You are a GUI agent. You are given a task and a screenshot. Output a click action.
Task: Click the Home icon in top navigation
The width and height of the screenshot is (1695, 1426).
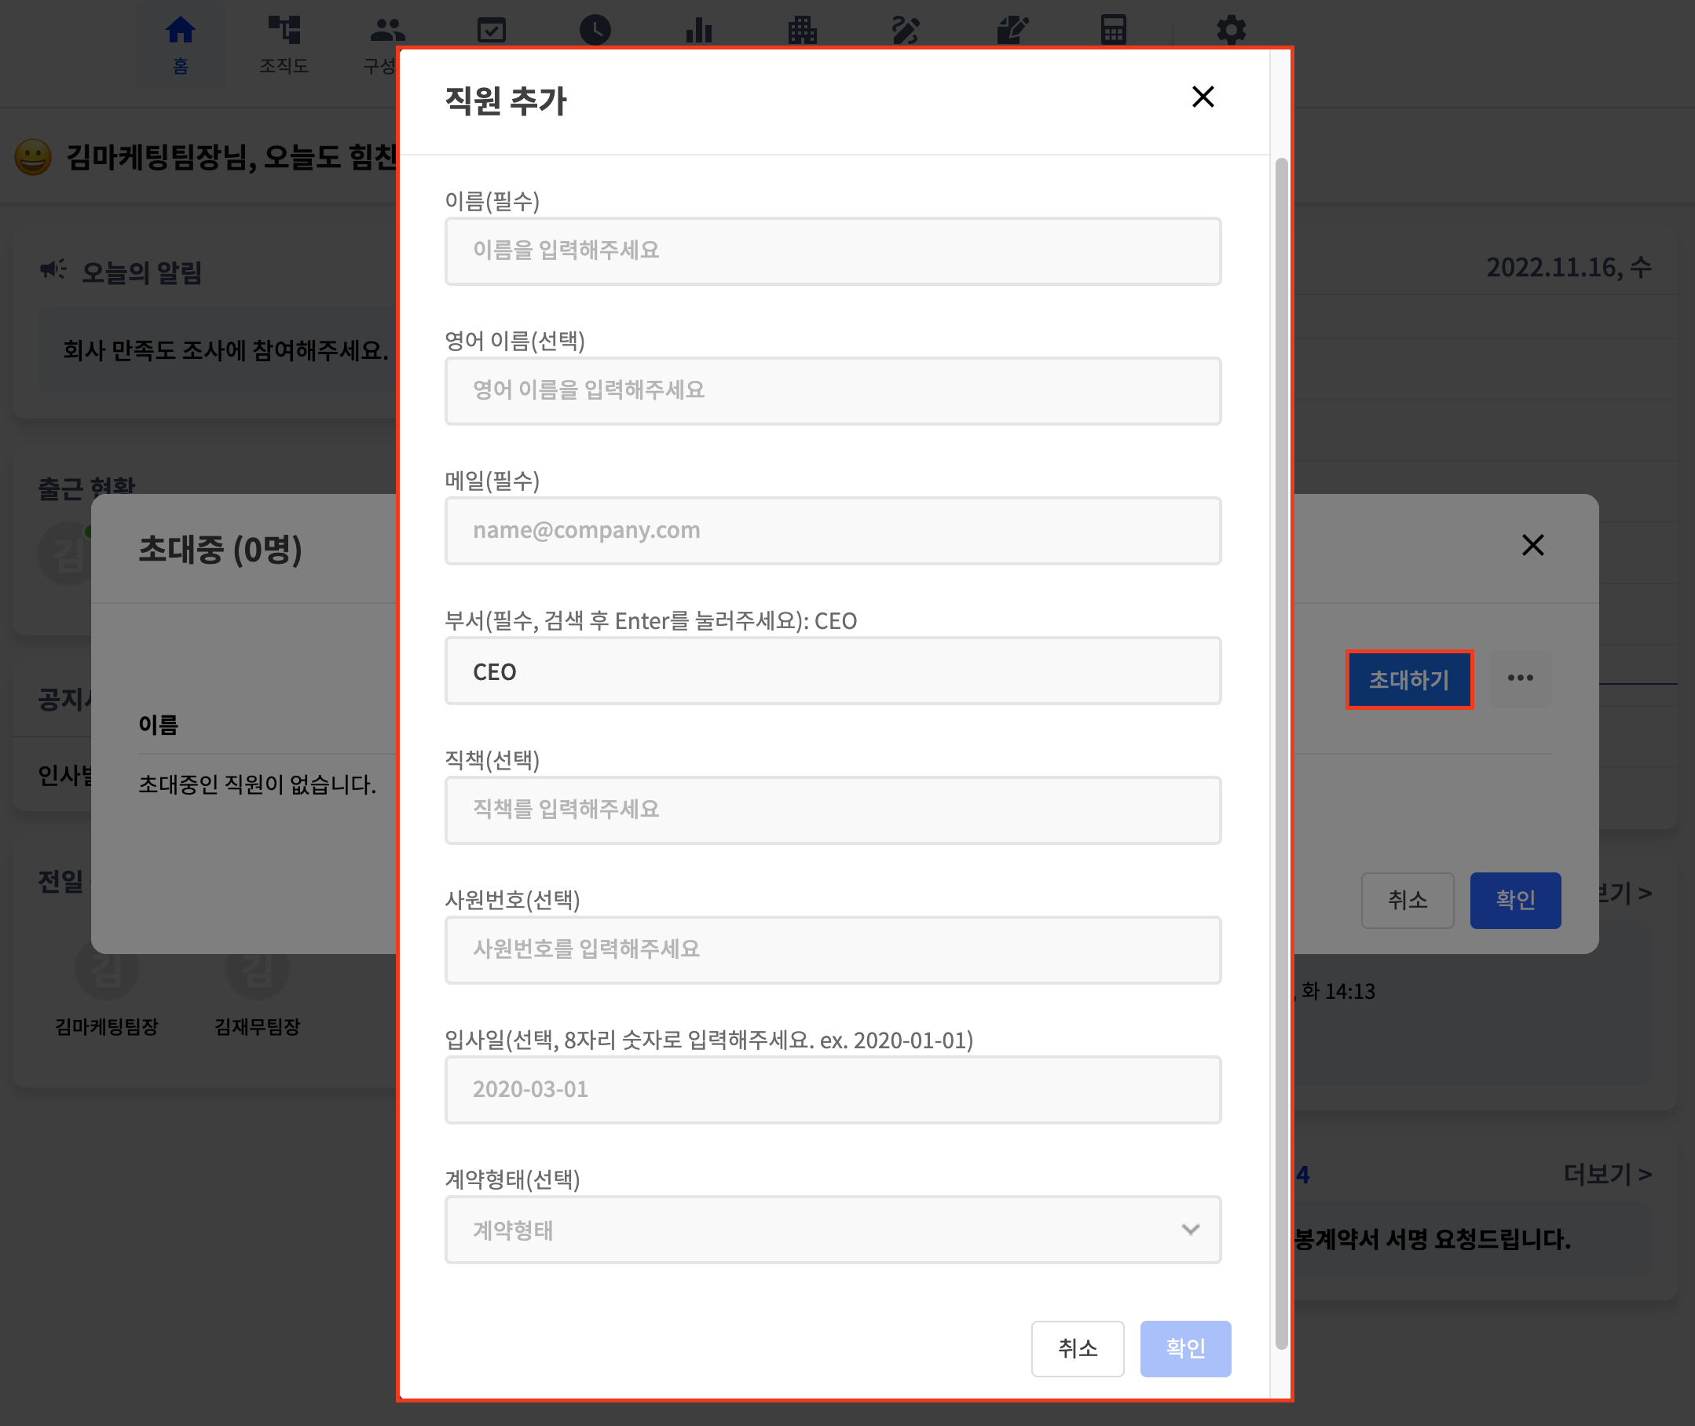(x=180, y=31)
